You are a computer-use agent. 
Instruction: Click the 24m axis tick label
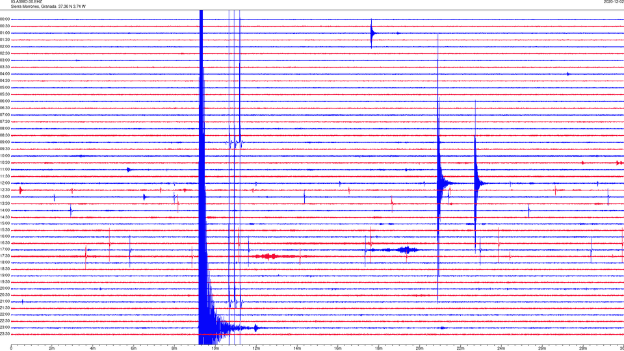(x=501, y=348)
